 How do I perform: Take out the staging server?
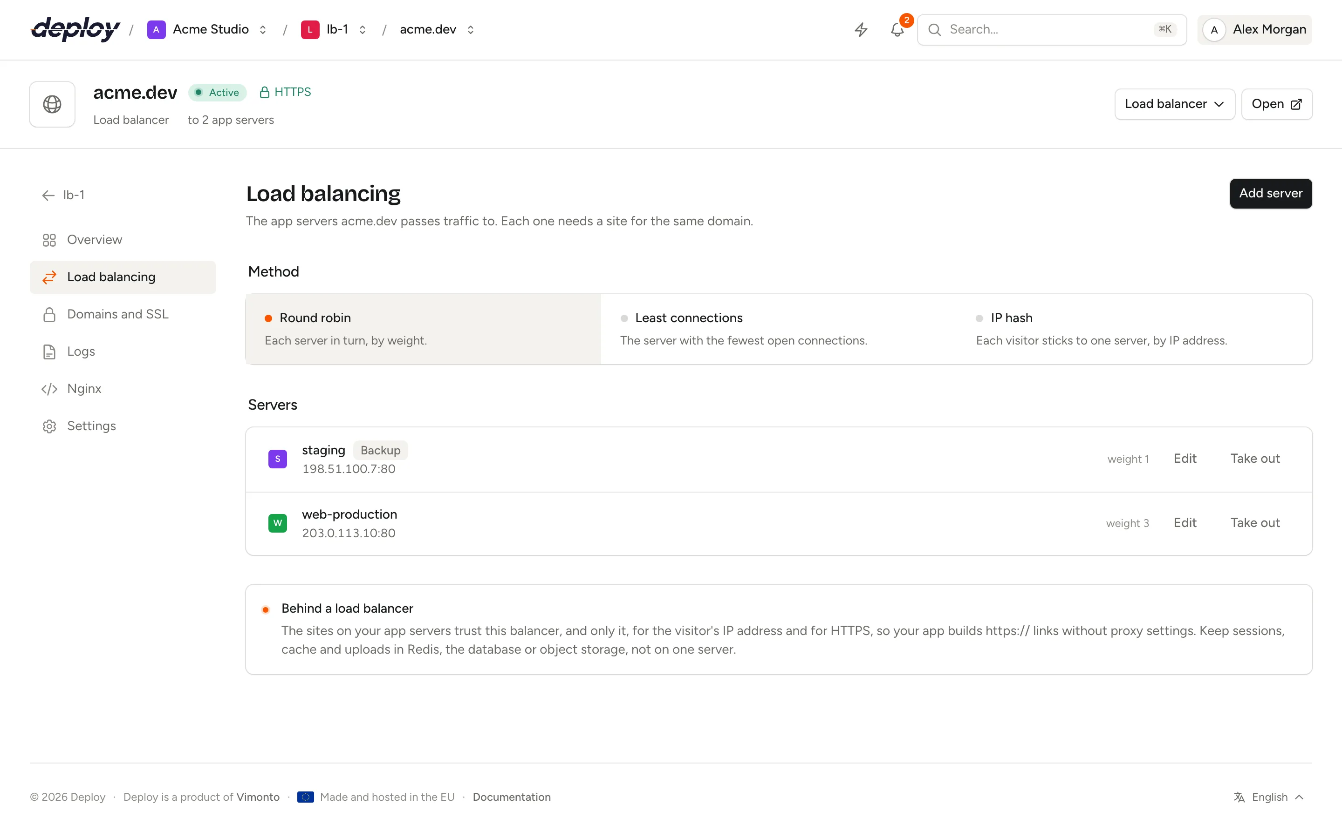click(1255, 459)
